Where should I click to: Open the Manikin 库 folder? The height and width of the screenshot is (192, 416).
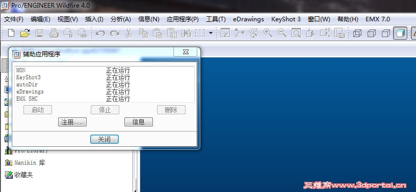pyautogui.click(x=25, y=163)
